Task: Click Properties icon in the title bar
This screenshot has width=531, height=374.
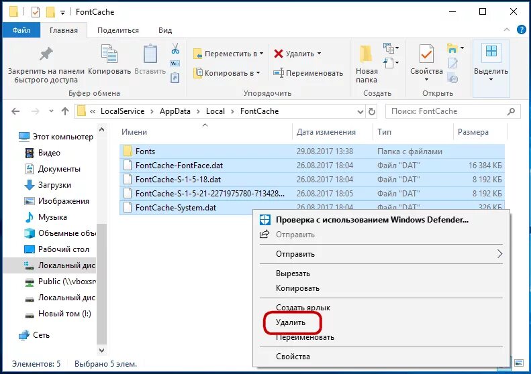Action: click(x=36, y=12)
